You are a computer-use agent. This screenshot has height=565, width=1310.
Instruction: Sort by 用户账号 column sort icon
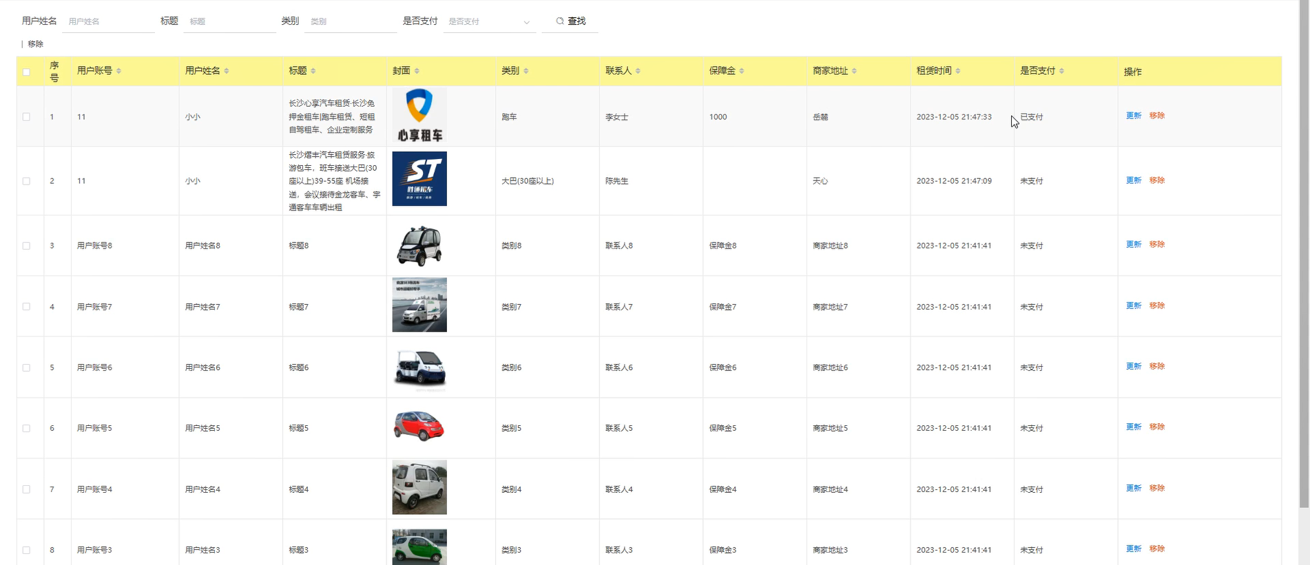pyautogui.click(x=118, y=71)
